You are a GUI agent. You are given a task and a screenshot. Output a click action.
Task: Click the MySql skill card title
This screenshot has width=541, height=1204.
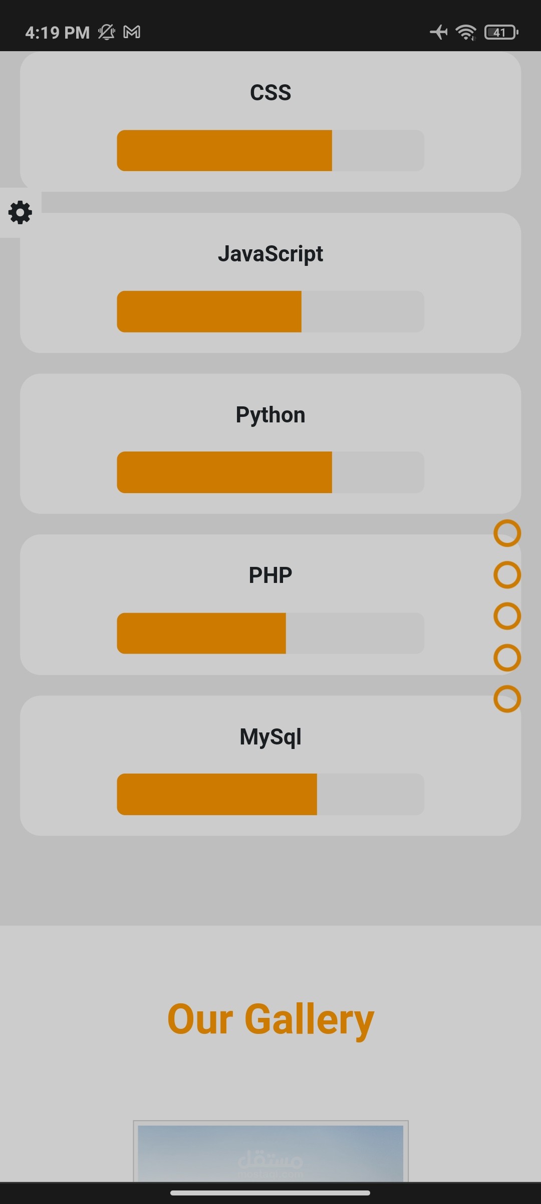(x=270, y=737)
